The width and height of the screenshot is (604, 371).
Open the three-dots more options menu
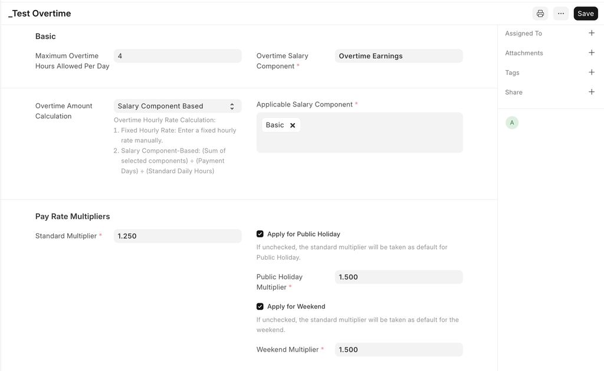click(x=560, y=14)
